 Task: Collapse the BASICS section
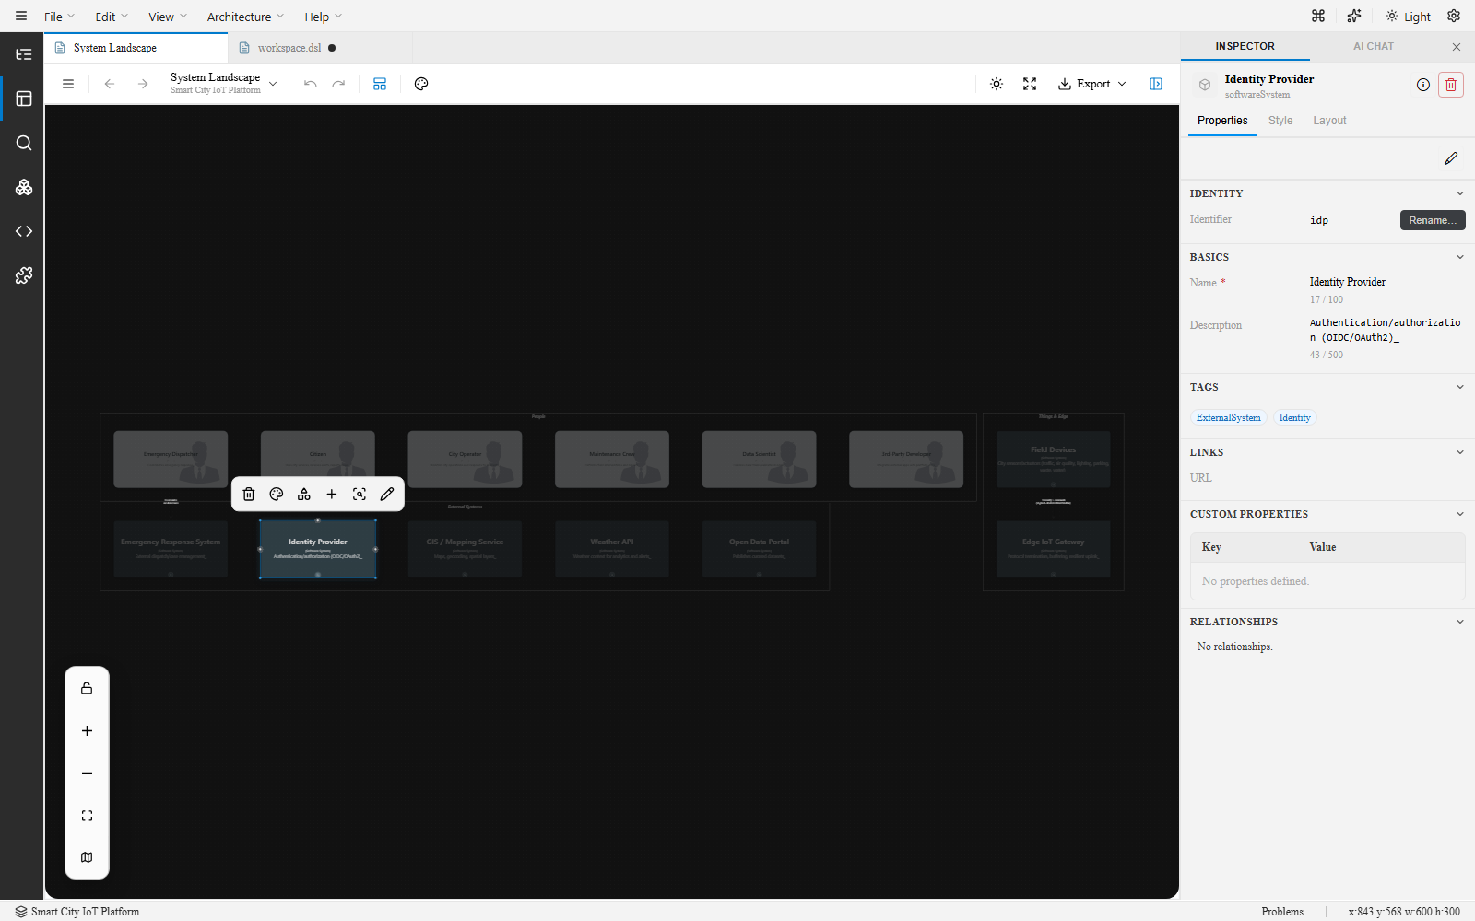(x=1460, y=257)
